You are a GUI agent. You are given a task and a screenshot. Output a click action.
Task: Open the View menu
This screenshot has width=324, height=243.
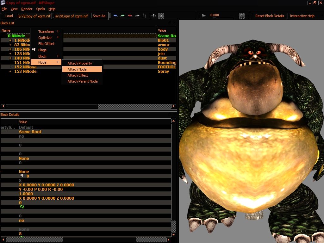pyautogui.click(x=14, y=9)
